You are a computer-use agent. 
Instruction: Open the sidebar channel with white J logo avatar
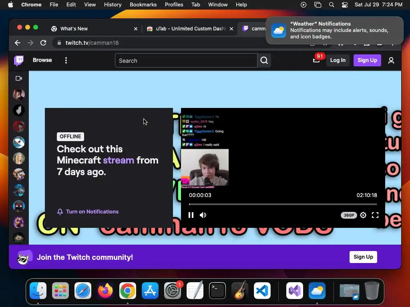tap(19, 110)
